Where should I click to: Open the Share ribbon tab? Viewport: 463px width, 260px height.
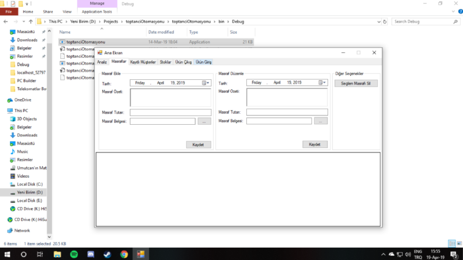[48, 12]
